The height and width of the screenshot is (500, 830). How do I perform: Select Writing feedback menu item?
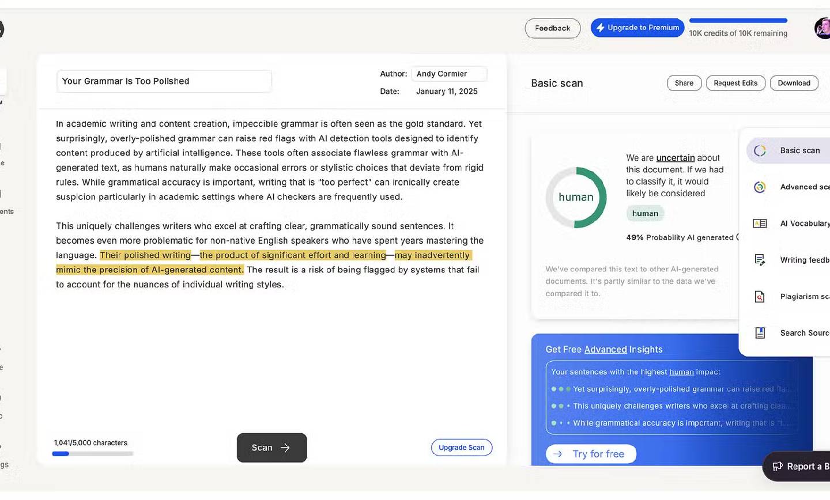(x=788, y=260)
